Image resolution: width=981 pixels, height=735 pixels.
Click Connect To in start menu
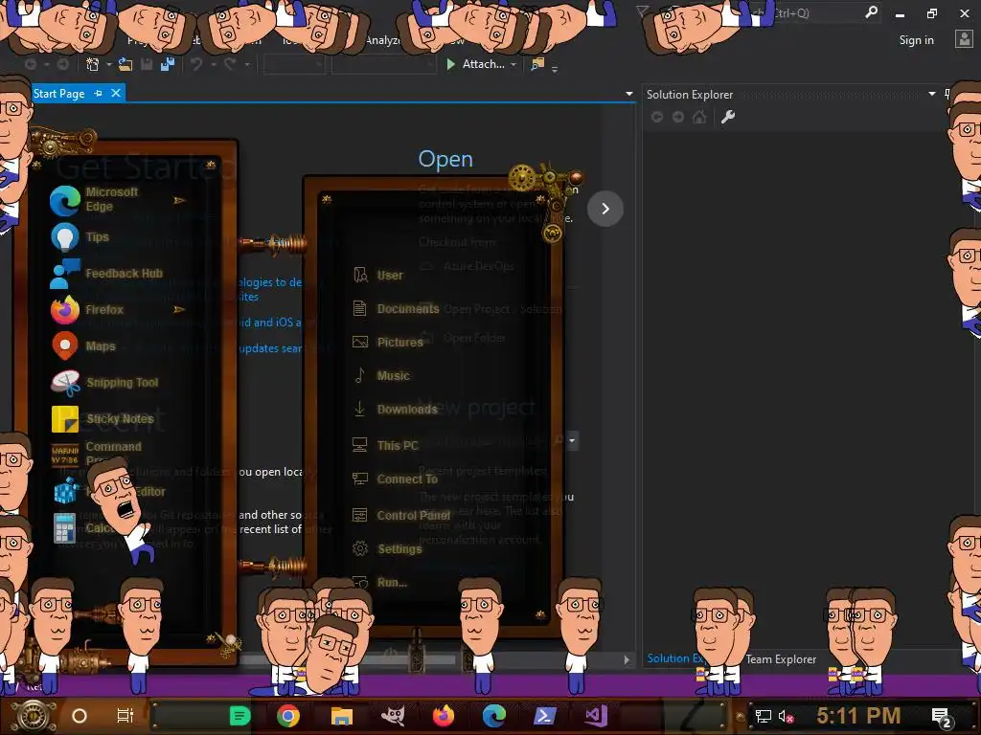pyautogui.click(x=395, y=479)
